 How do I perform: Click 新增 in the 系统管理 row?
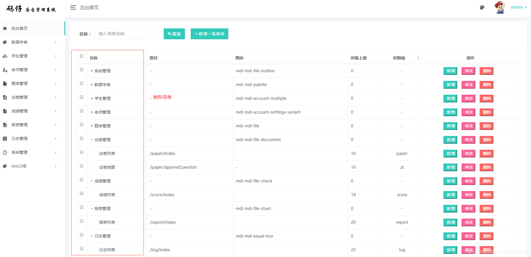[451, 71]
